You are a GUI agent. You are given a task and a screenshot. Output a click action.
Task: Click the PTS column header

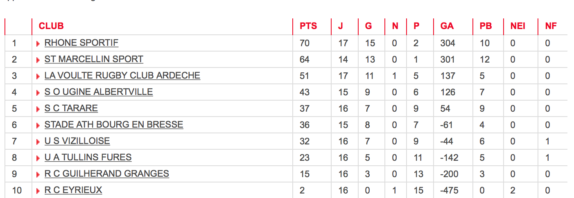point(308,26)
